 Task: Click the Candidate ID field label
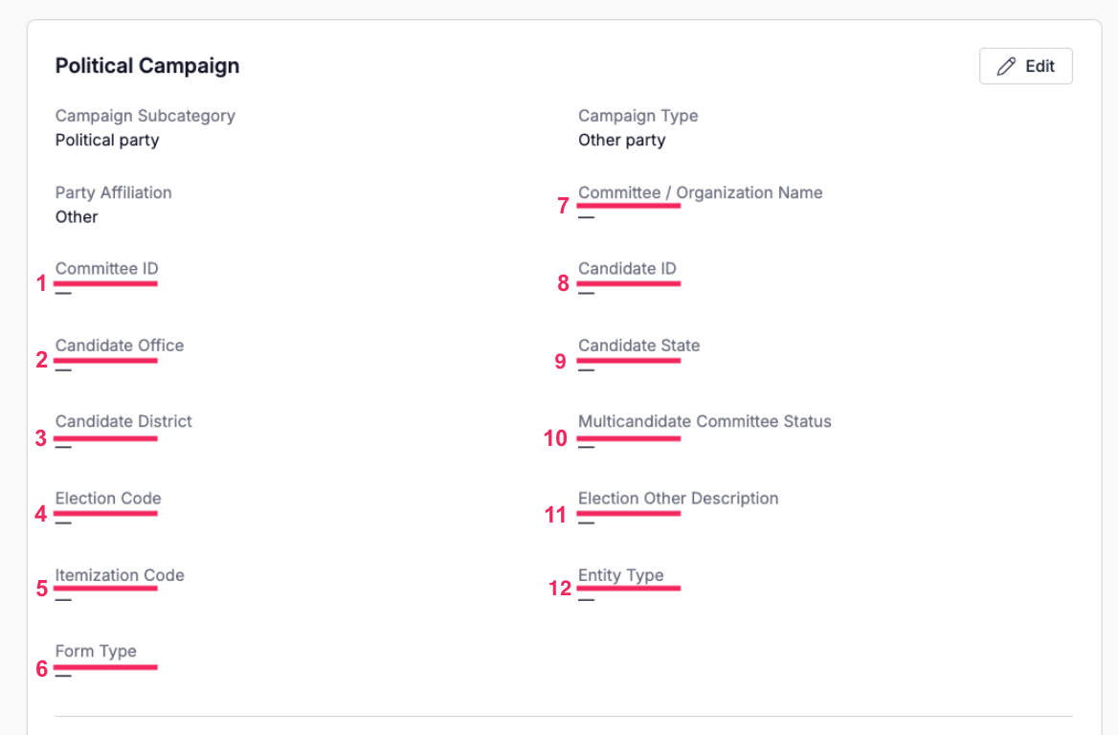tap(628, 269)
